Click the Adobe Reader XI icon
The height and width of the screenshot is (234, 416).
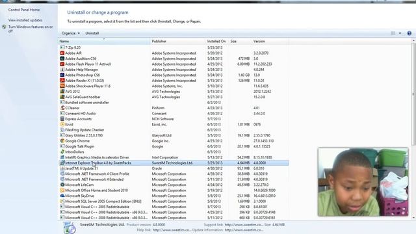coord(62,81)
